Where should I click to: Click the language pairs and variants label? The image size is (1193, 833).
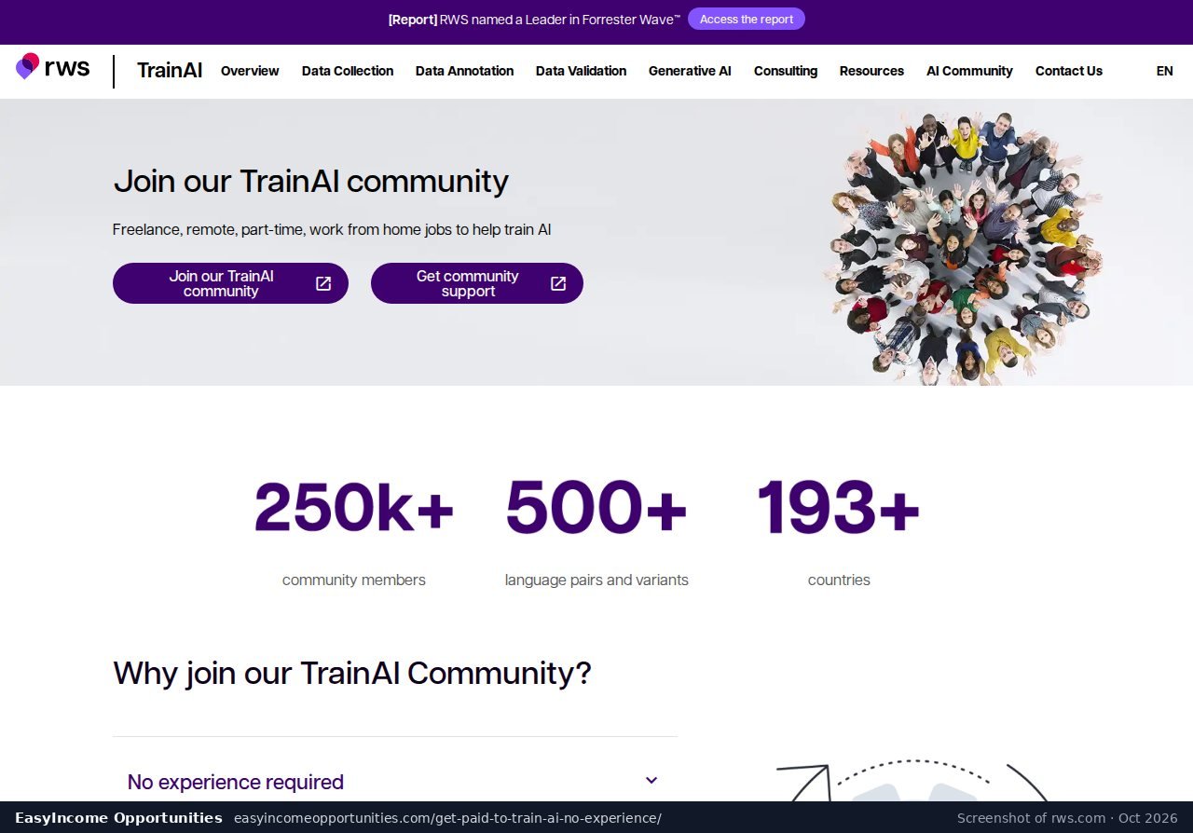[x=596, y=580]
